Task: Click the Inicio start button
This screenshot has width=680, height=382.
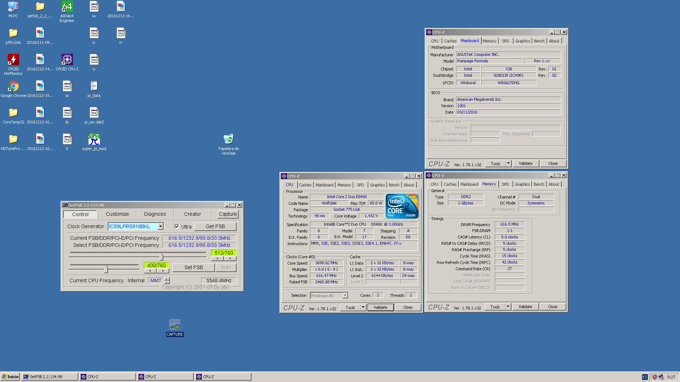Action: click(10, 377)
